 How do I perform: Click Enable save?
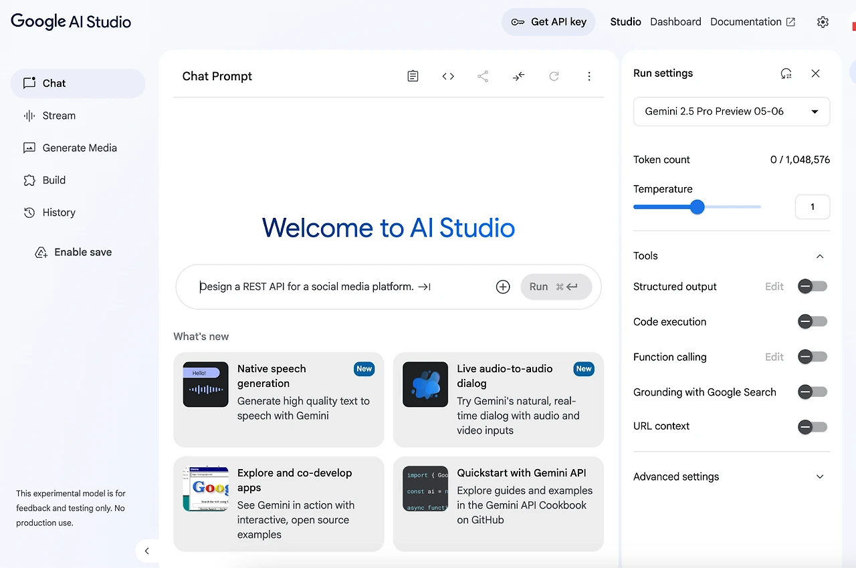tap(74, 252)
